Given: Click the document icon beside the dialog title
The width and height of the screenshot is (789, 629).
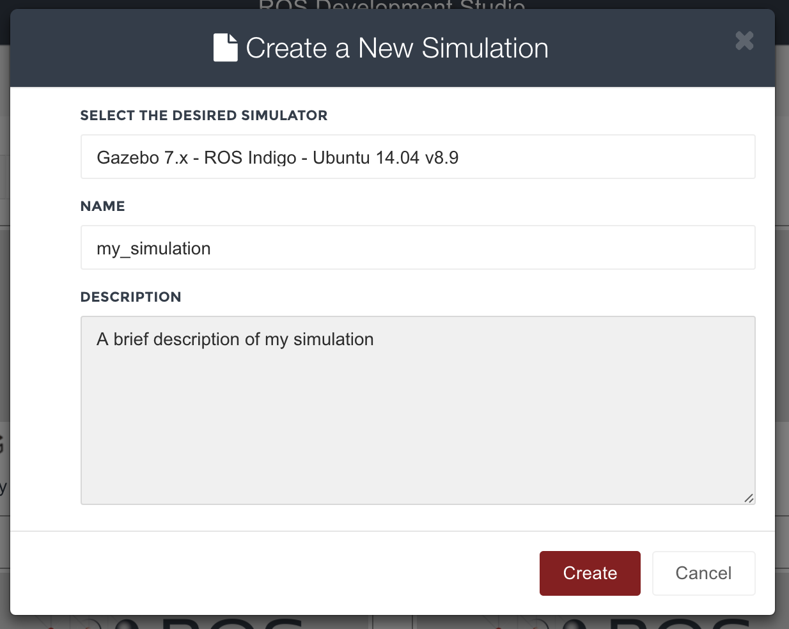Looking at the screenshot, I should [x=225, y=48].
